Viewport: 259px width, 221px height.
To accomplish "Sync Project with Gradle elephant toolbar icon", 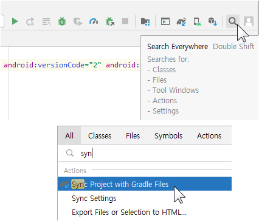I will (181, 21).
